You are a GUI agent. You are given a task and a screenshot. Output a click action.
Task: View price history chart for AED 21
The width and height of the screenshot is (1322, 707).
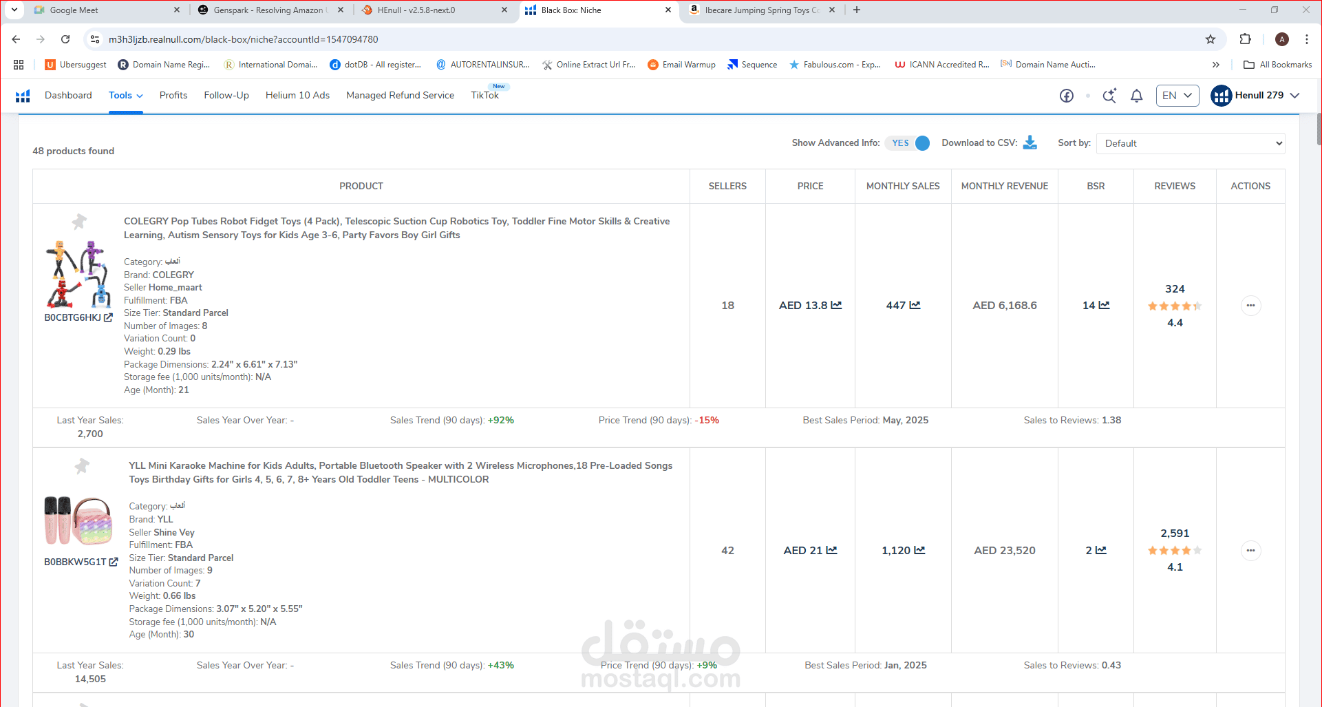tap(831, 550)
